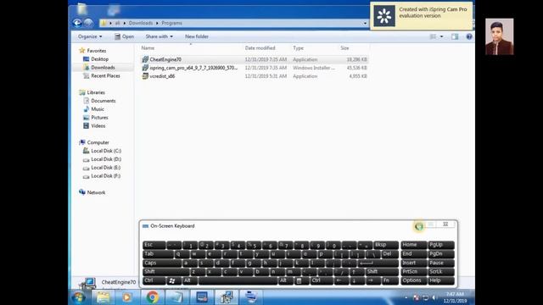This screenshot has width=543, height=305.
Task: Open Options on the On-Screen Keyboard
Action: coord(413,280)
